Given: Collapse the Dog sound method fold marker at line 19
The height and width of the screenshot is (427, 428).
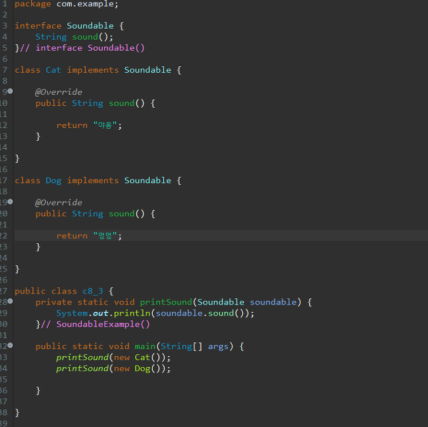Looking at the screenshot, I should pyautogui.click(x=10, y=202).
